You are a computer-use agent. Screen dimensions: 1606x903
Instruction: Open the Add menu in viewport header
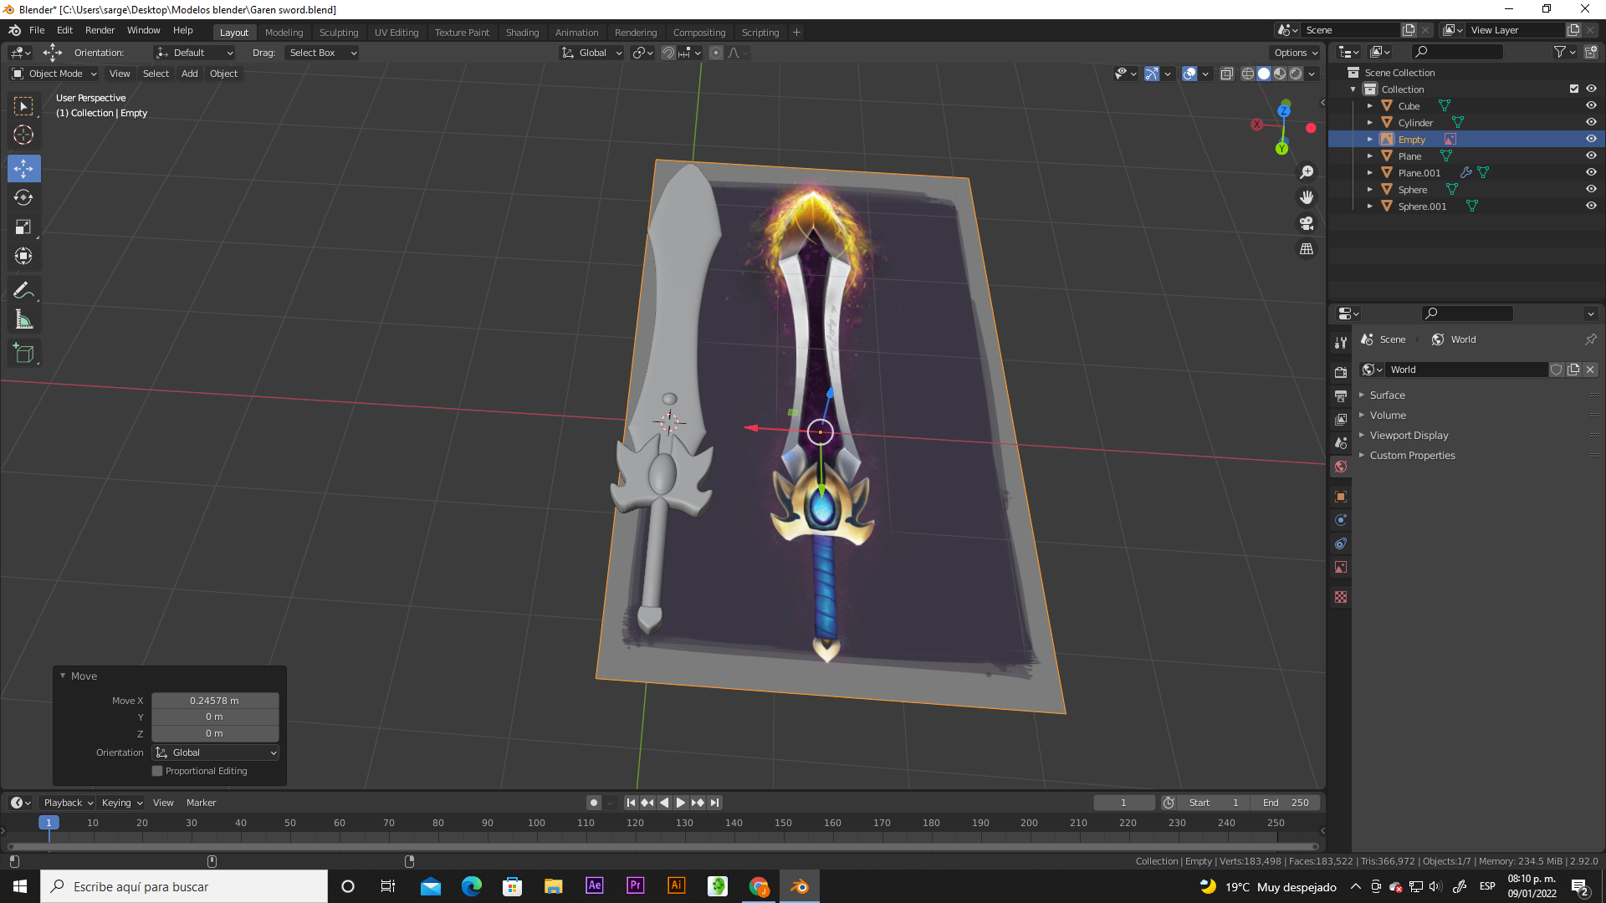click(190, 74)
